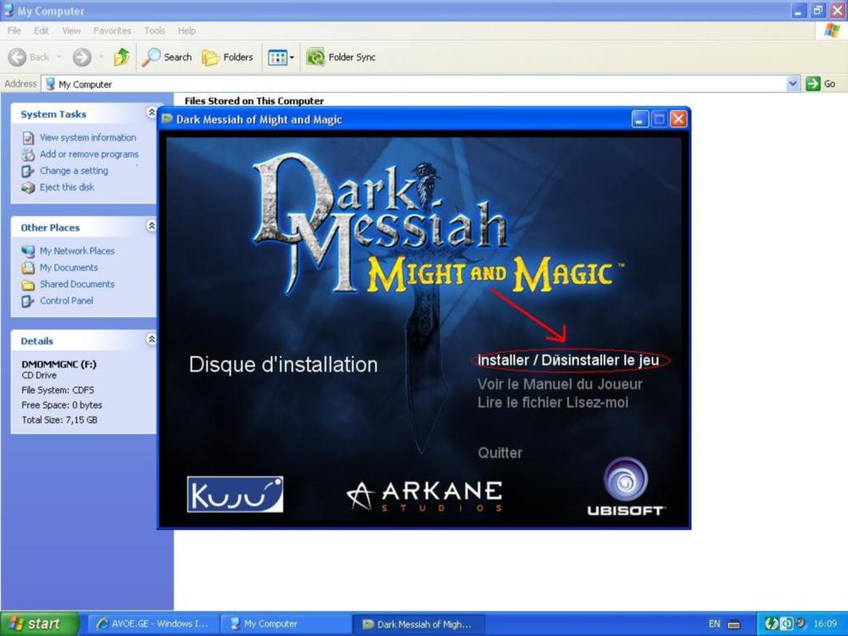Open the Edit menu
The width and height of the screenshot is (848, 636).
click(41, 31)
